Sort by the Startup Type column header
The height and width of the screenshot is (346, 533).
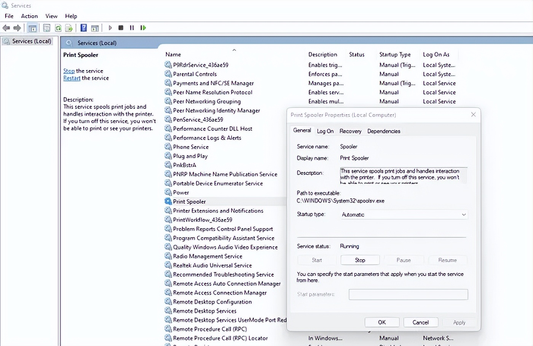[x=395, y=54]
